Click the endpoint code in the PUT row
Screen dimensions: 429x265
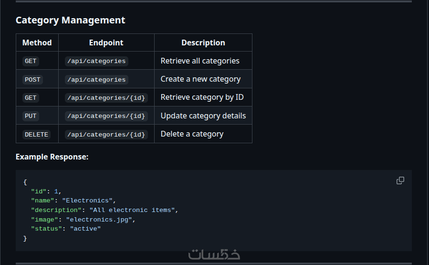[106, 116]
